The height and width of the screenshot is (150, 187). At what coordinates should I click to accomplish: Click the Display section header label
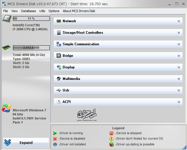69,67
